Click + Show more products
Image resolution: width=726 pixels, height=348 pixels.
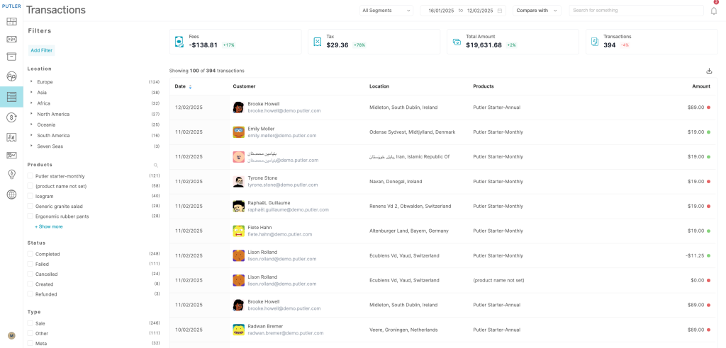point(49,227)
